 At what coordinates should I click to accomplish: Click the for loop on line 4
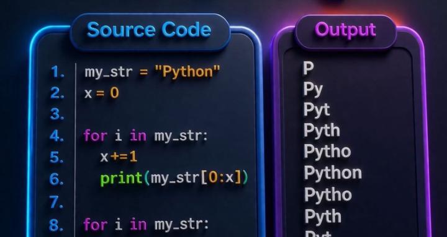pyautogui.click(x=146, y=136)
